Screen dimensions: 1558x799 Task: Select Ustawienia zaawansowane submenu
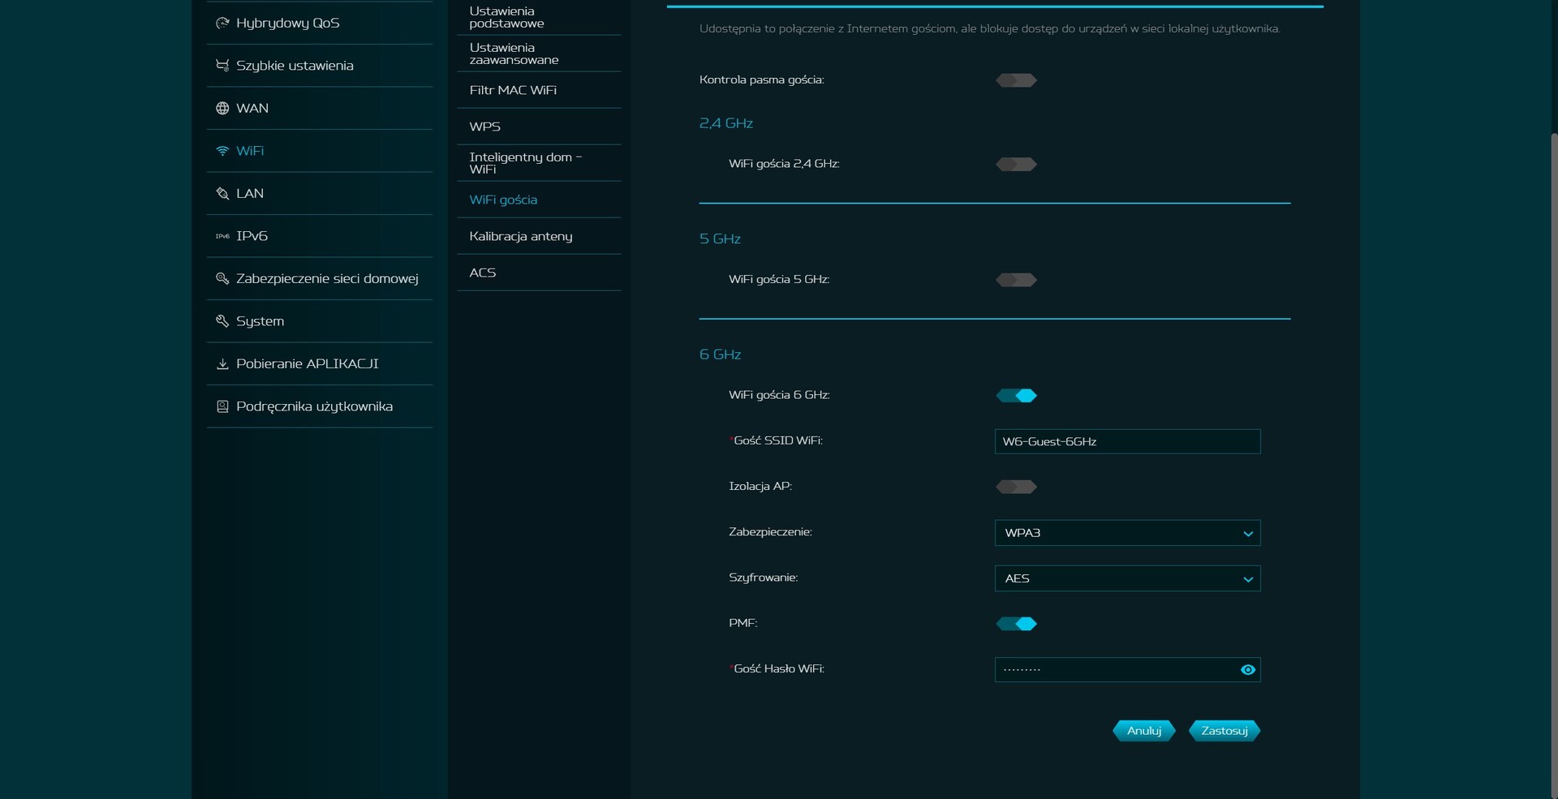[539, 54]
